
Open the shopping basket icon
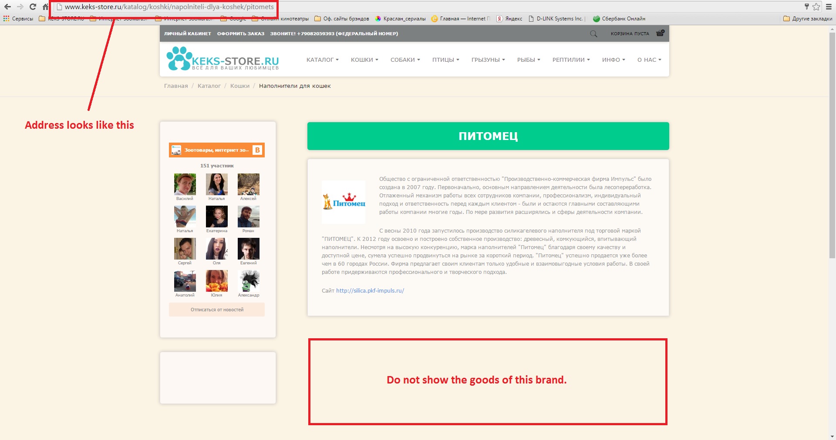660,33
